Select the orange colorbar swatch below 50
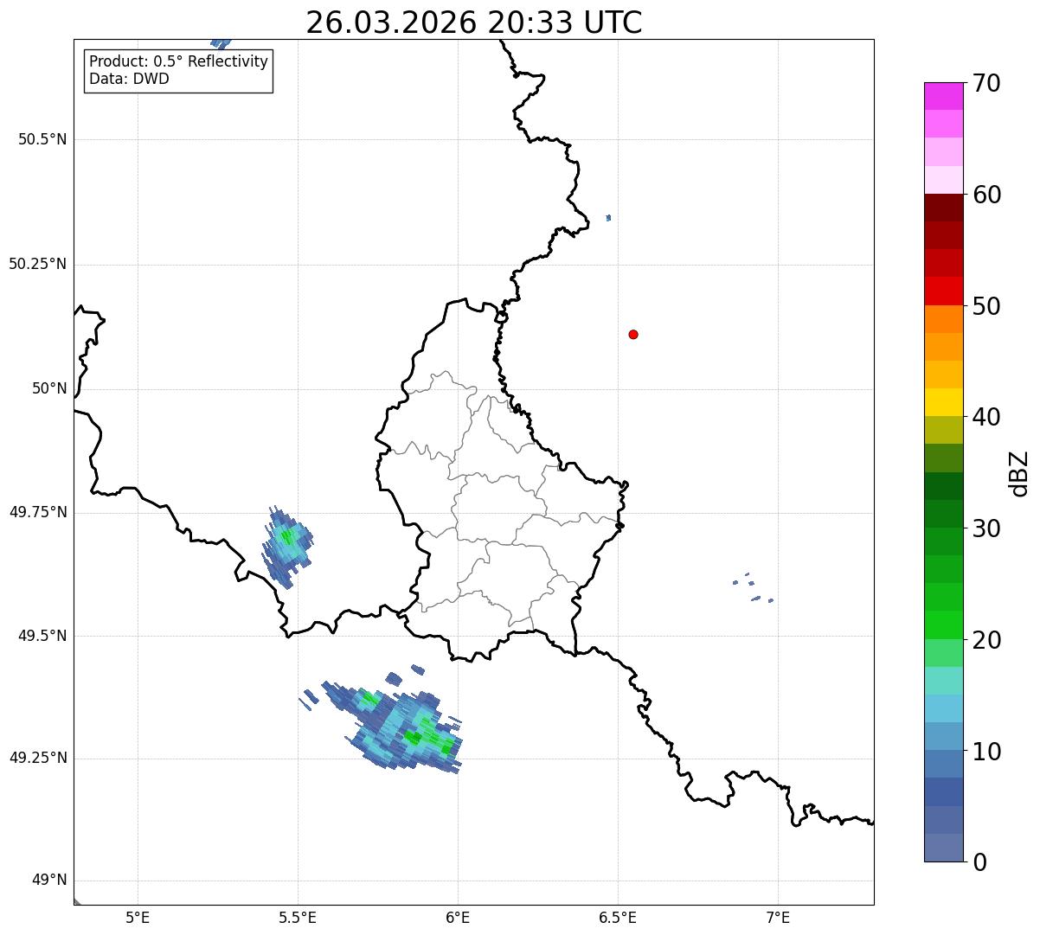The image size is (1040, 935). [x=943, y=319]
